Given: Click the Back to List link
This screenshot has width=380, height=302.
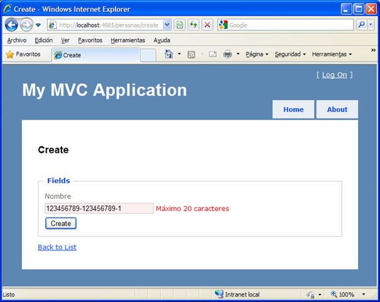Looking at the screenshot, I should click(57, 247).
